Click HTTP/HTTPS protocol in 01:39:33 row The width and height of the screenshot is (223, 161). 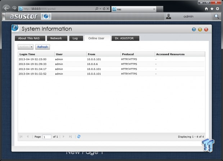[129, 64]
